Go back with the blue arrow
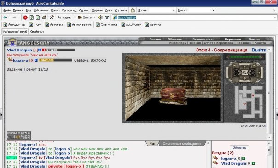The width and height of the screenshot is (278, 168). coord(5,17)
